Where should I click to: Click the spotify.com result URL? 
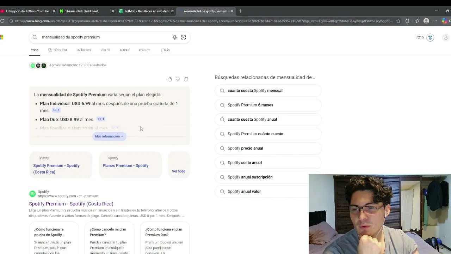tap(68, 196)
